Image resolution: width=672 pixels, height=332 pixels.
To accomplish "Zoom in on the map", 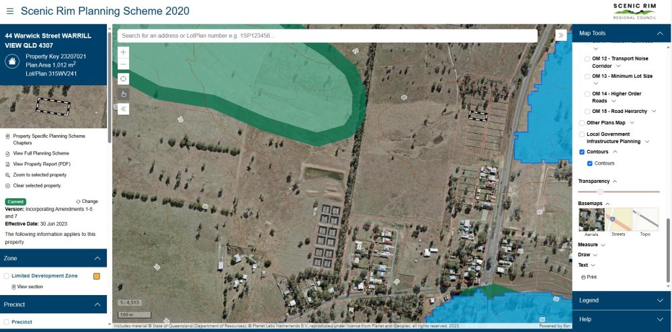I will 123,52.
